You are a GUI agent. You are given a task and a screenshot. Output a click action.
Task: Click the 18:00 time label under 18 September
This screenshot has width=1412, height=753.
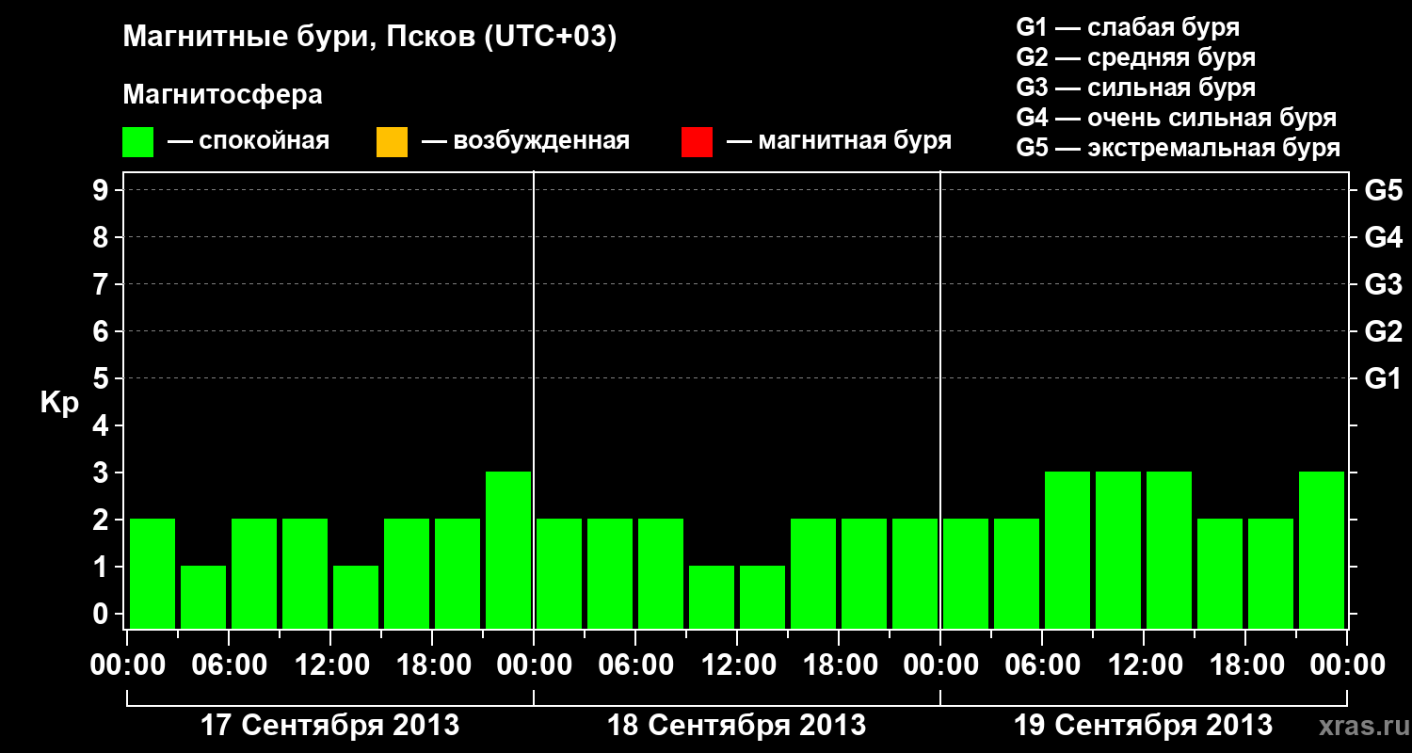pyautogui.click(x=839, y=666)
